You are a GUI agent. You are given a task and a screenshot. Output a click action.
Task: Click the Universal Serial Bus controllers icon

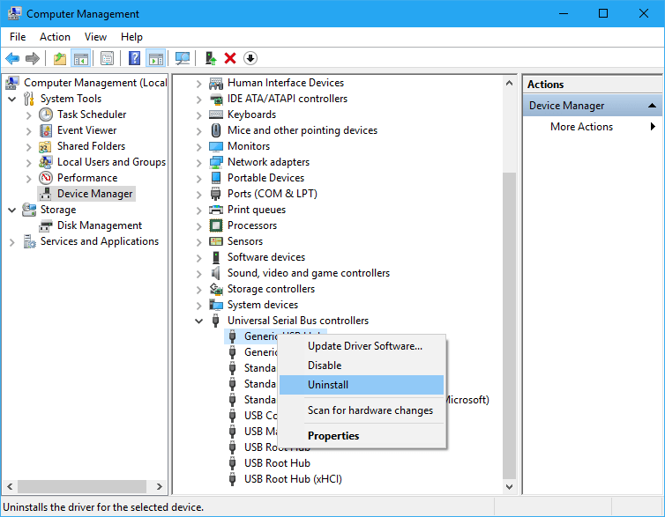215,321
